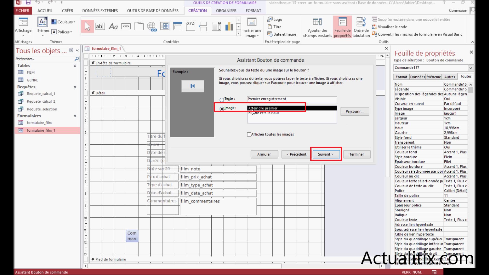The image size is (489, 275).
Task: Select Atteindre premier in image list
Action: coord(292,108)
